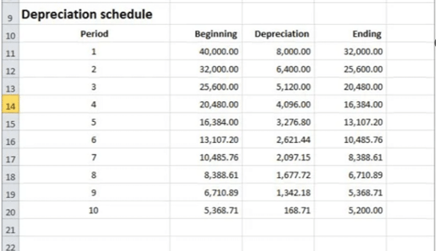Select the cell containing 40,000.00
Image resolution: width=436 pixels, height=251 pixels.
pyautogui.click(x=217, y=52)
